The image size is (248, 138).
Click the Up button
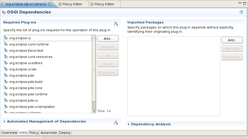point(108,56)
